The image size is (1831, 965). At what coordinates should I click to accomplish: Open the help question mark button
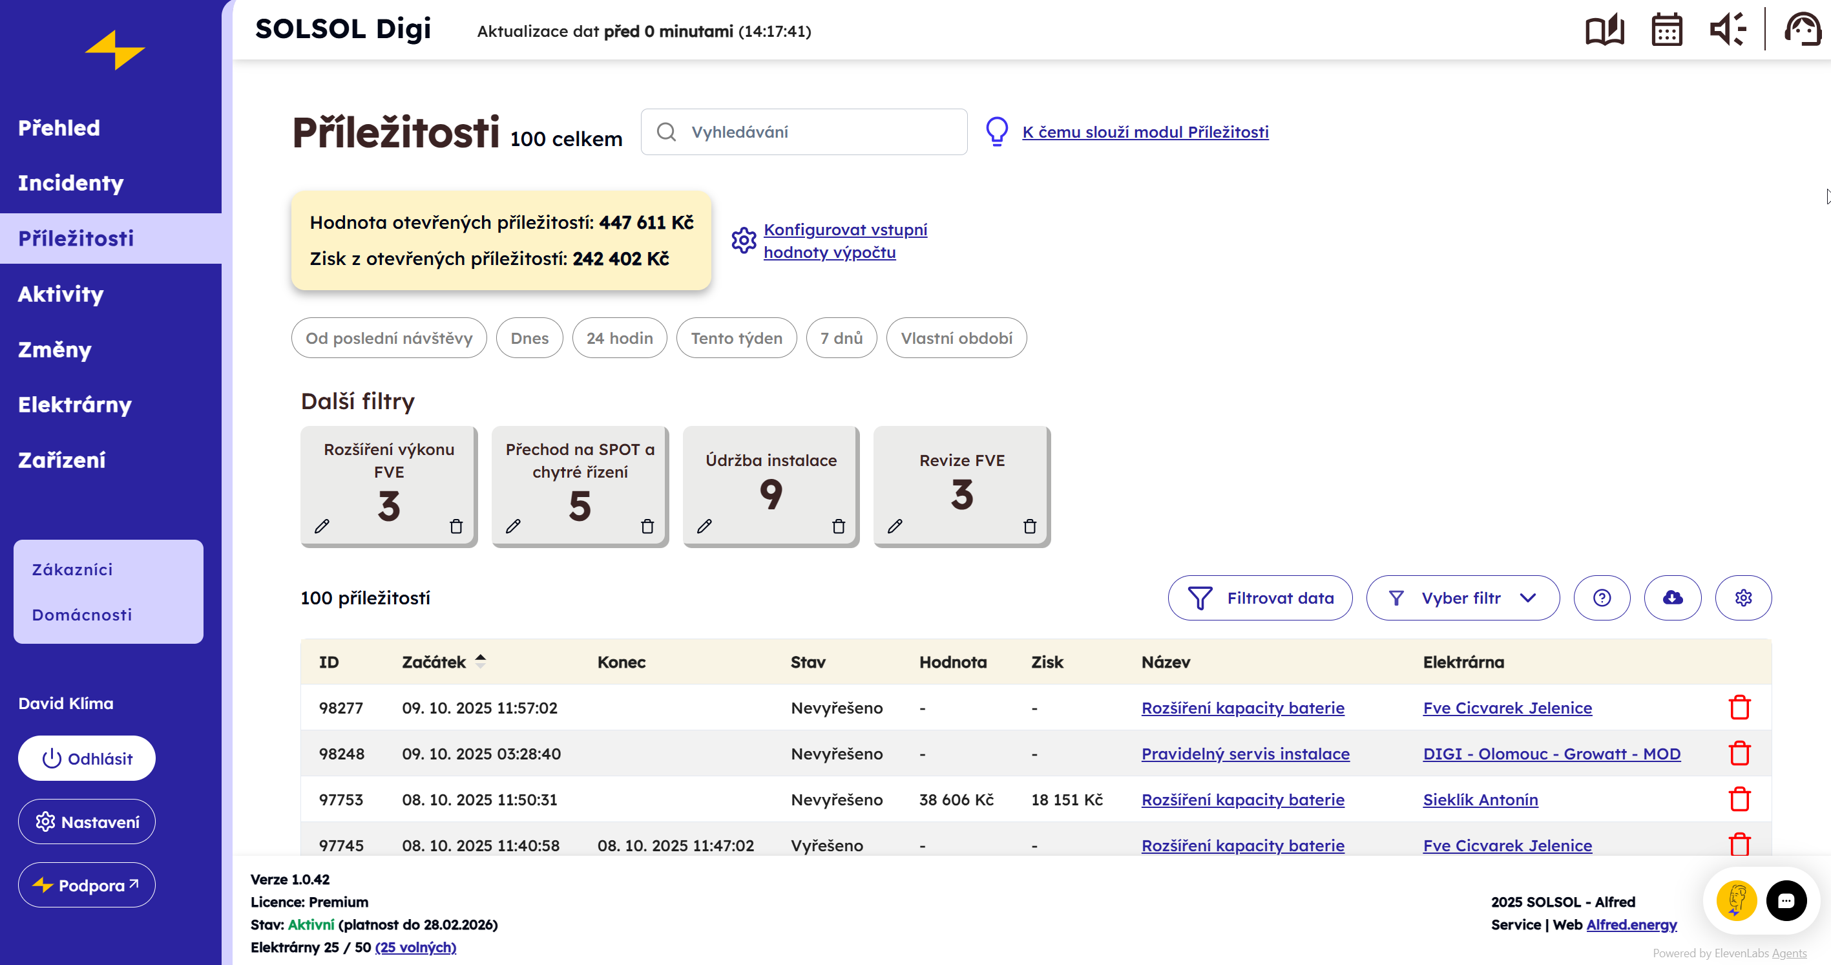click(x=1602, y=598)
